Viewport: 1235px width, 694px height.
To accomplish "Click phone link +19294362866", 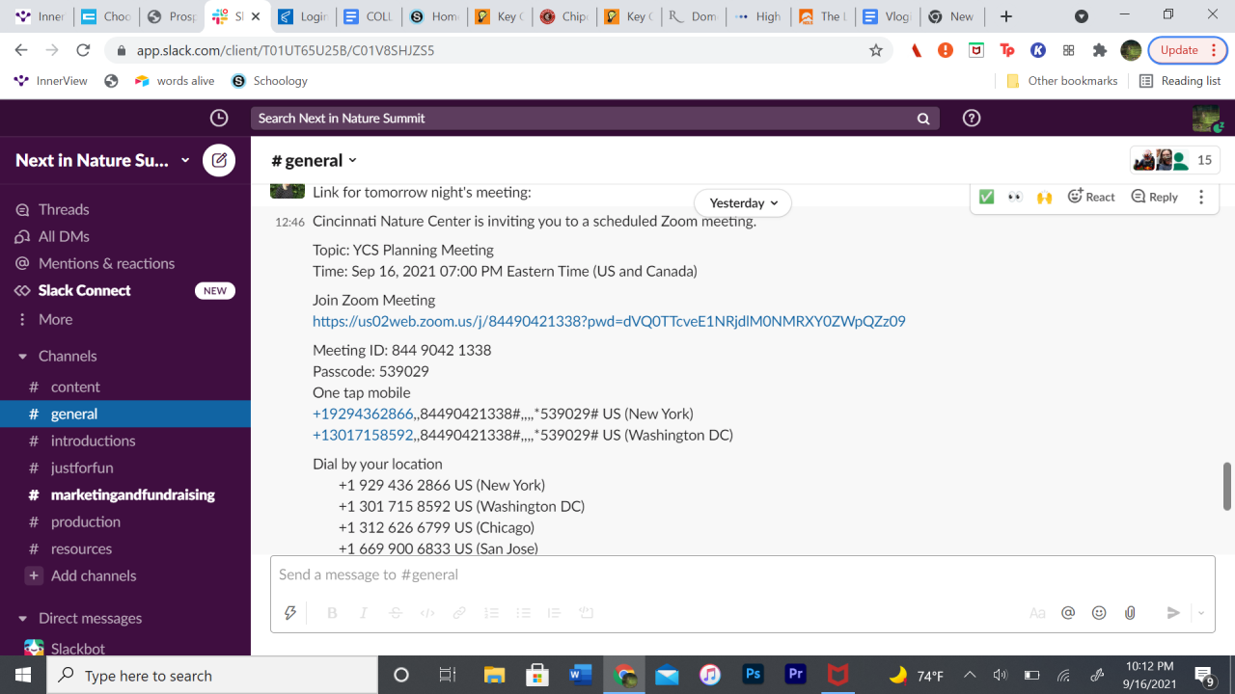I will point(363,414).
